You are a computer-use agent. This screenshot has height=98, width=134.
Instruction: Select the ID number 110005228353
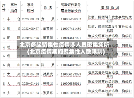click(x=71, y=19)
